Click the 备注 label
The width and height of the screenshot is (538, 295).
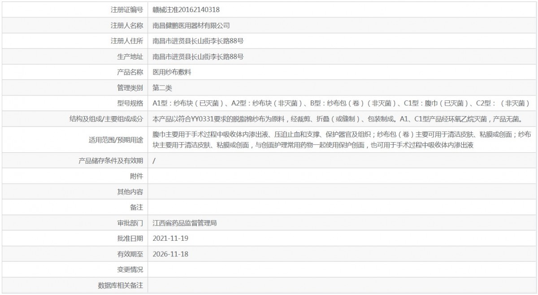coord(137,207)
